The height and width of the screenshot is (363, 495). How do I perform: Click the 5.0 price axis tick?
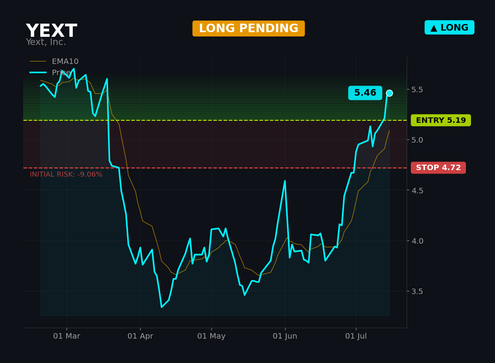point(417,140)
